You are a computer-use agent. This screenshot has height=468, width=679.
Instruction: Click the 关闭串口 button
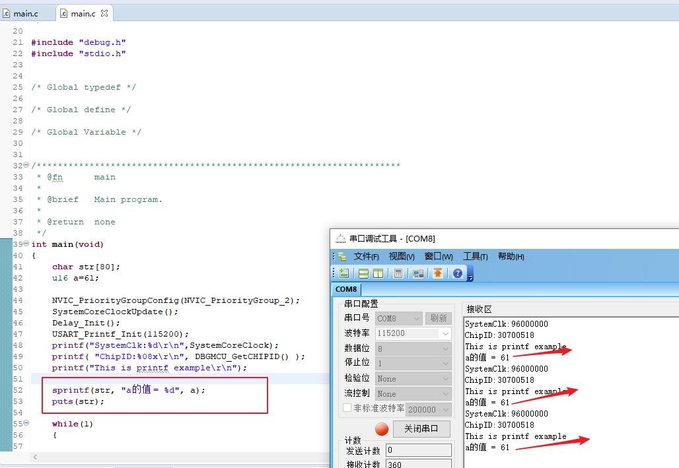(421, 428)
